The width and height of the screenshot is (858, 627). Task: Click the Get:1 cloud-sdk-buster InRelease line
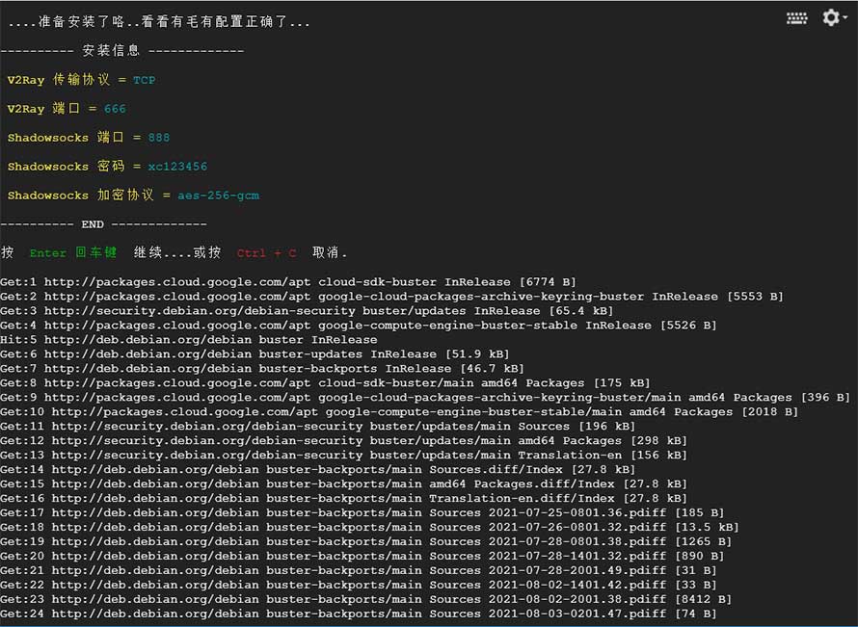pyautogui.click(x=288, y=282)
